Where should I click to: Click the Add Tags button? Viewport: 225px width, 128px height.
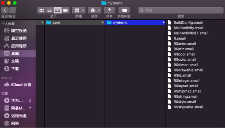point(124,10)
